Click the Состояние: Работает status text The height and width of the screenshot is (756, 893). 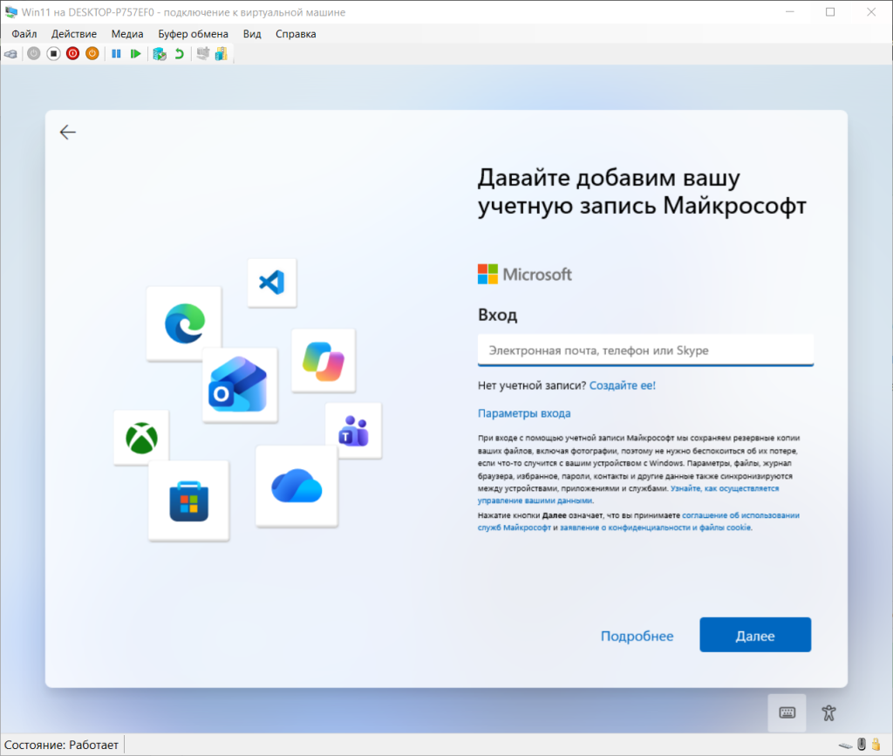point(62,745)
